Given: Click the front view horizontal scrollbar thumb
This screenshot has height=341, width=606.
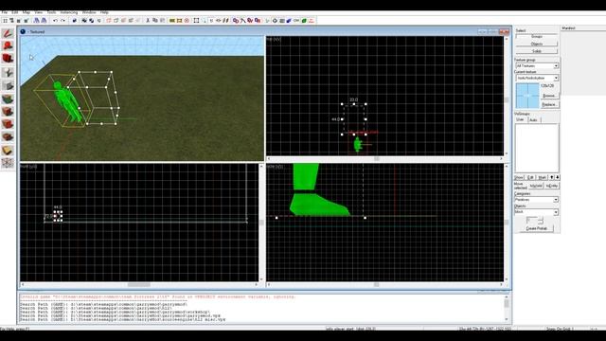Looking at the screenshot, I should point(139,285).
